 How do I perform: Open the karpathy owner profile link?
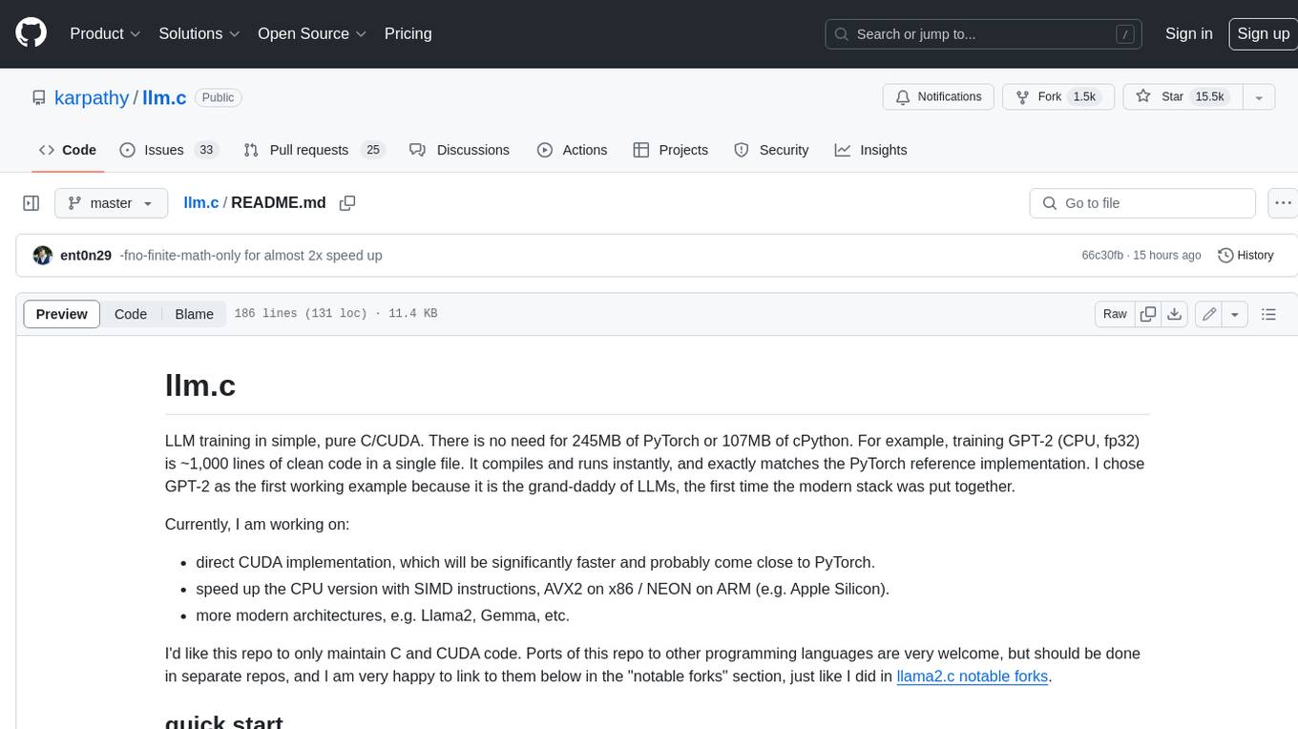click(92, 97)
